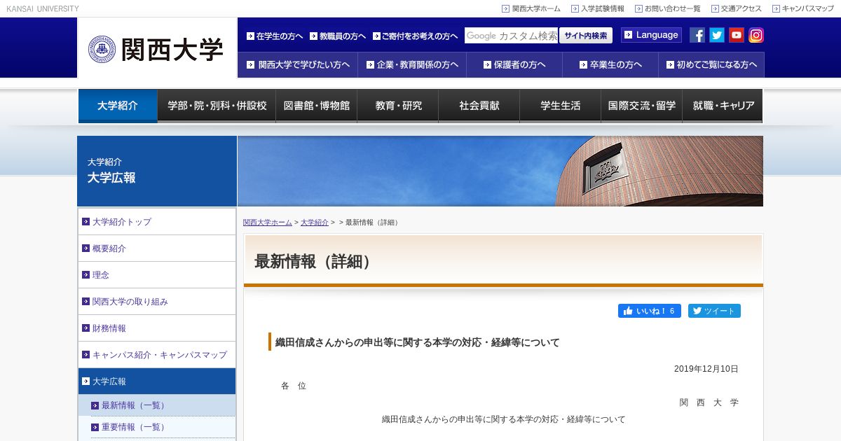The height and width of the screenshot is (441, 841).
Task: Open 関西大学で学びたい方へ menu
Action: [x=298, y=64]
